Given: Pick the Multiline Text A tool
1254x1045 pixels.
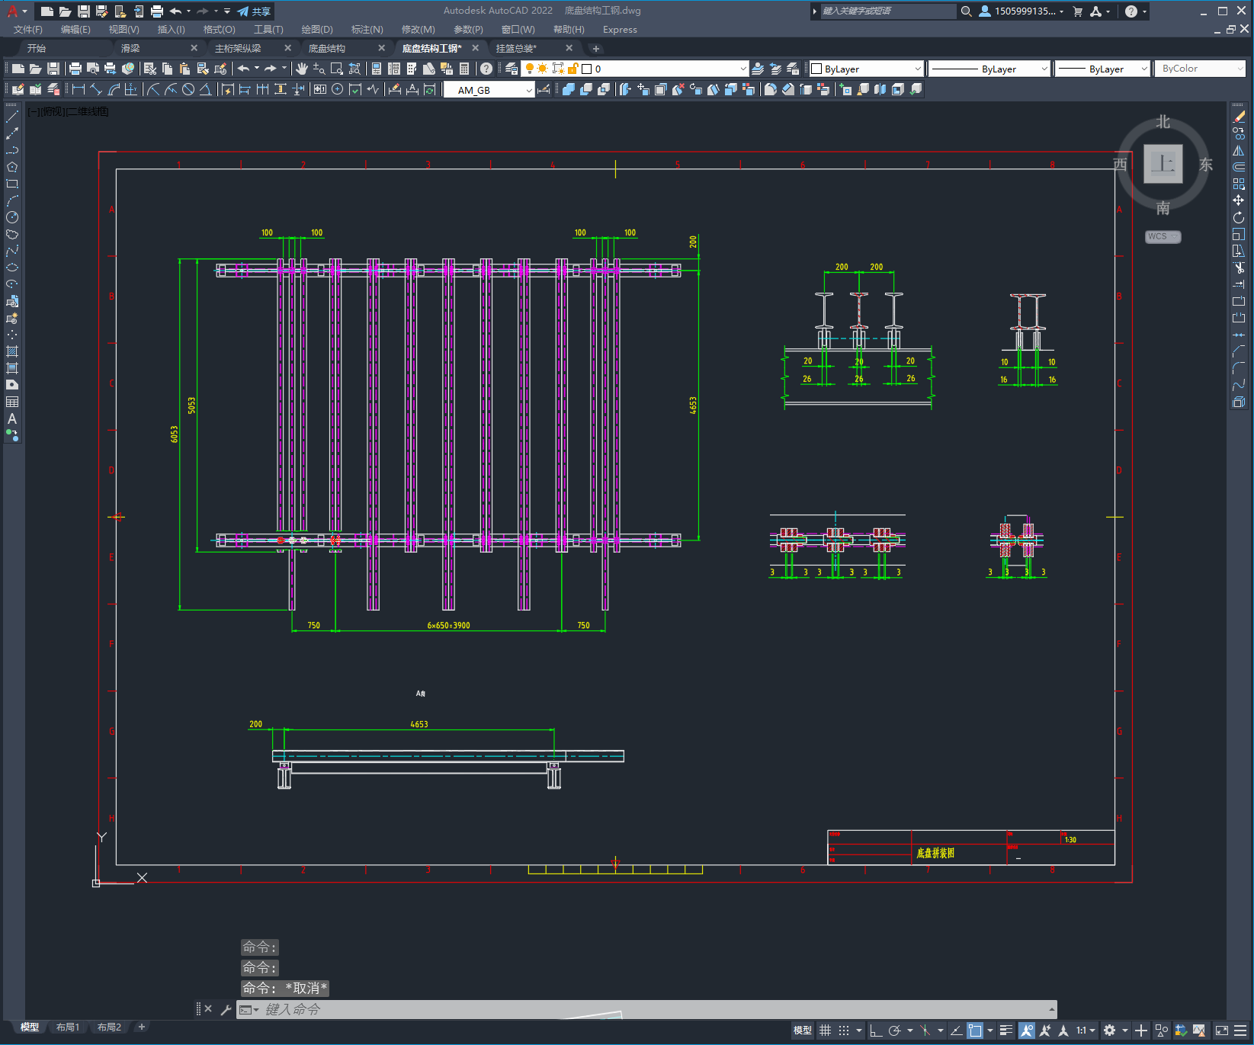Looking at the screenshot, I should click(x=12, y=418).
